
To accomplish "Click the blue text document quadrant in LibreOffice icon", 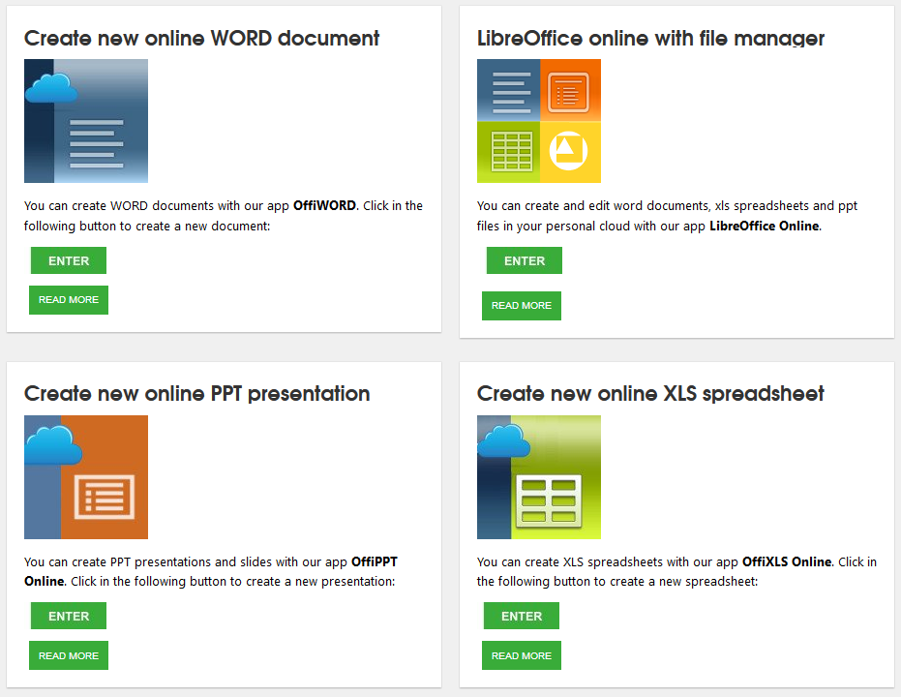I will [x=508, y=90].
